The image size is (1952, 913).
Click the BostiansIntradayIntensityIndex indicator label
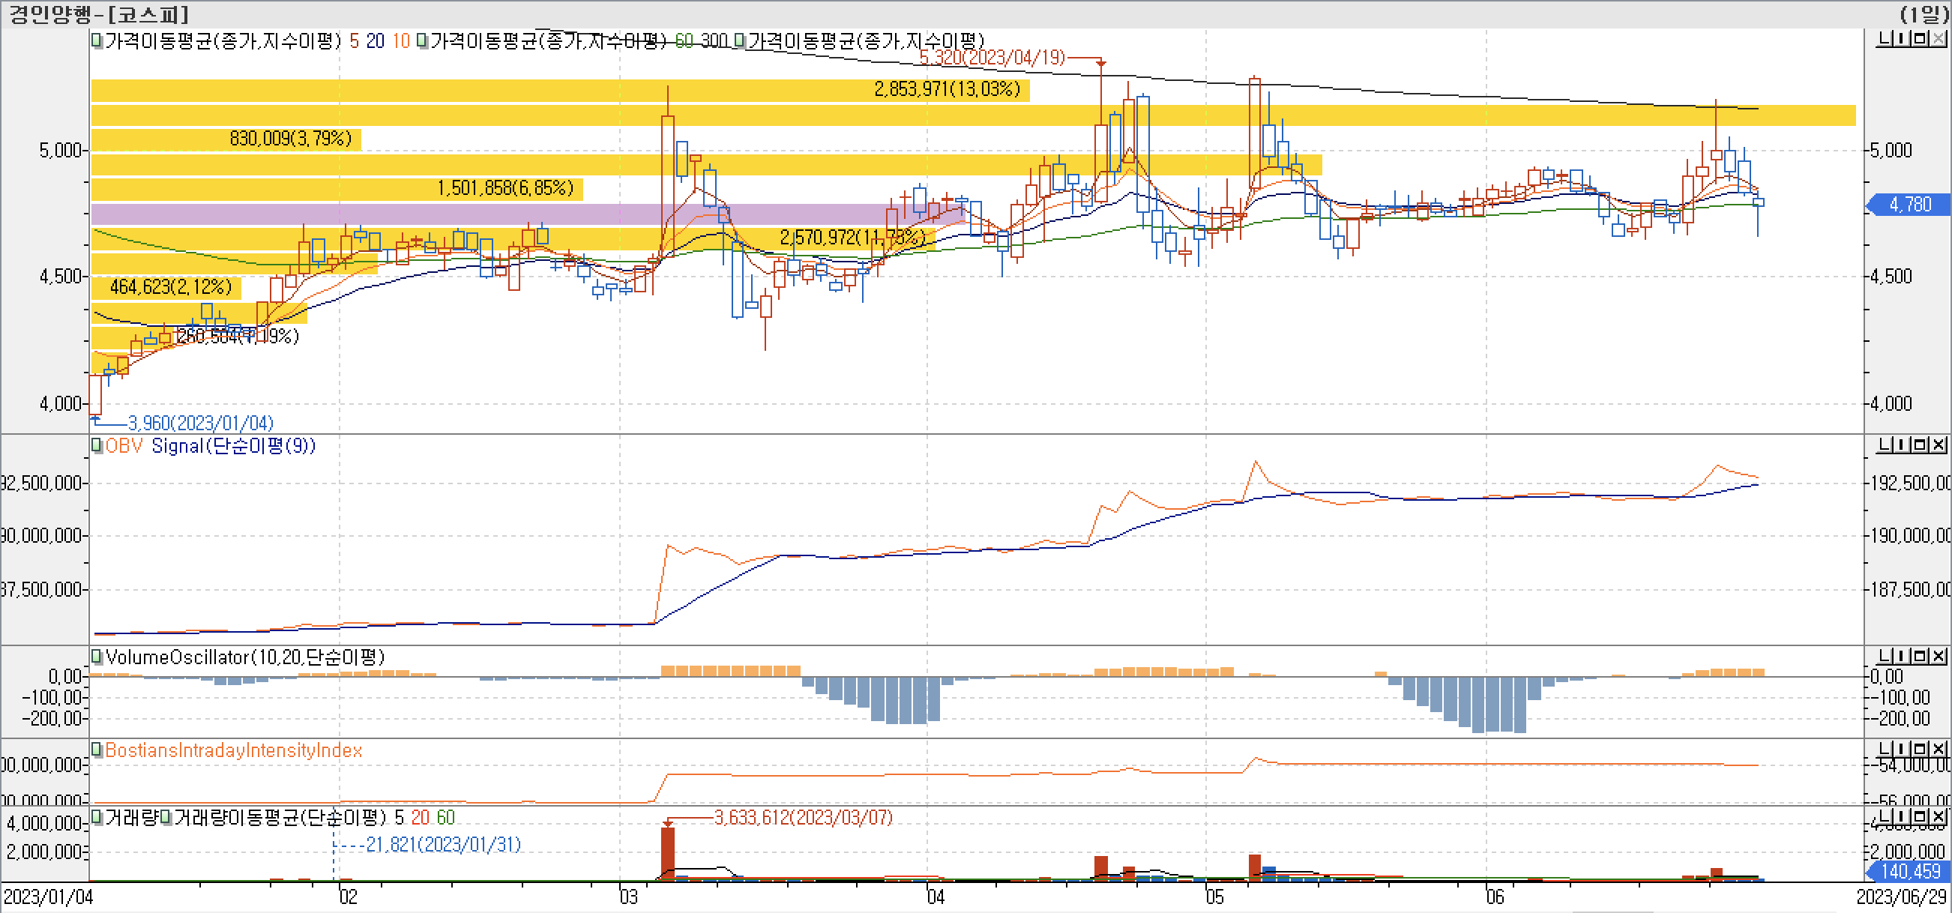point(233,750)
